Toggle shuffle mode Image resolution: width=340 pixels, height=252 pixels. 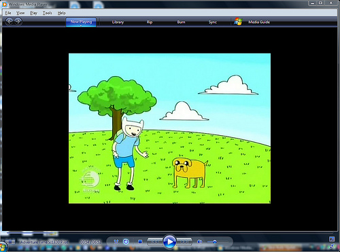click(116, 242)
